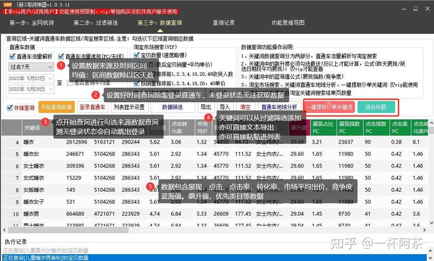Click the 展现指数PC column header
Viewport: 434px width, 261px height.
tap(350, 128)
